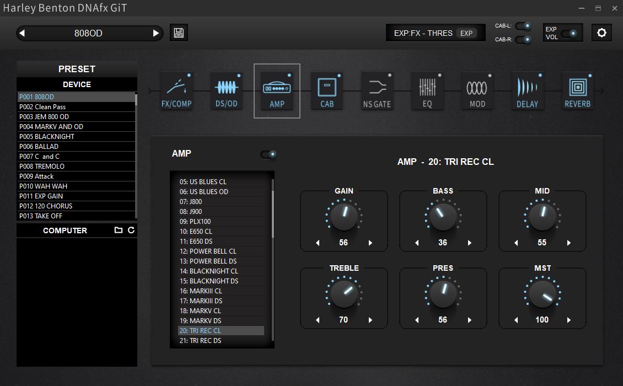The height and width of the screenshot is (386, 623).
Task: Open the REVERB effect block
Action: tap(578, 92)
